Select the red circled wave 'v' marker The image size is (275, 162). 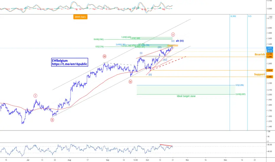173,34
